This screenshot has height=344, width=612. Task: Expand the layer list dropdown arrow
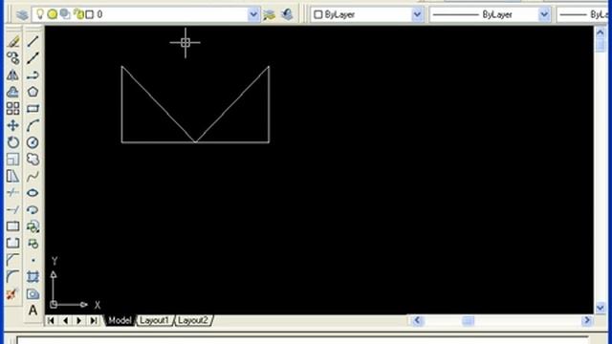coord(253,15)
